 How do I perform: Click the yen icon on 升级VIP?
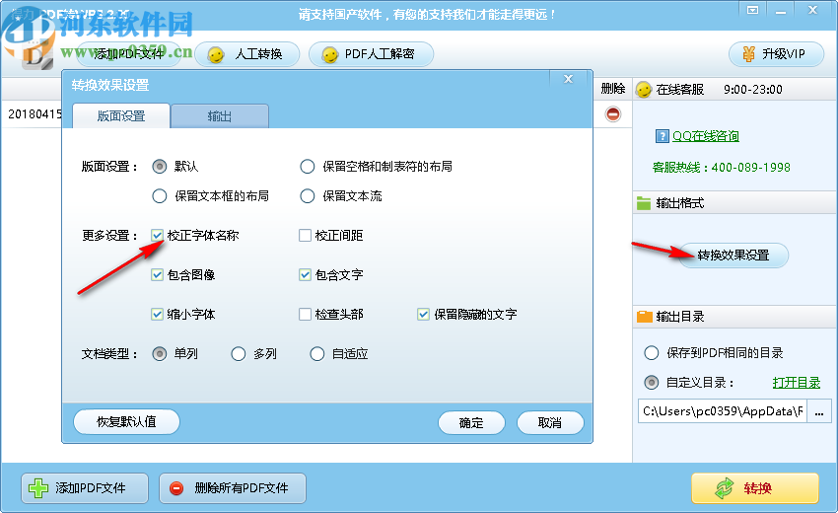[748, 54]
